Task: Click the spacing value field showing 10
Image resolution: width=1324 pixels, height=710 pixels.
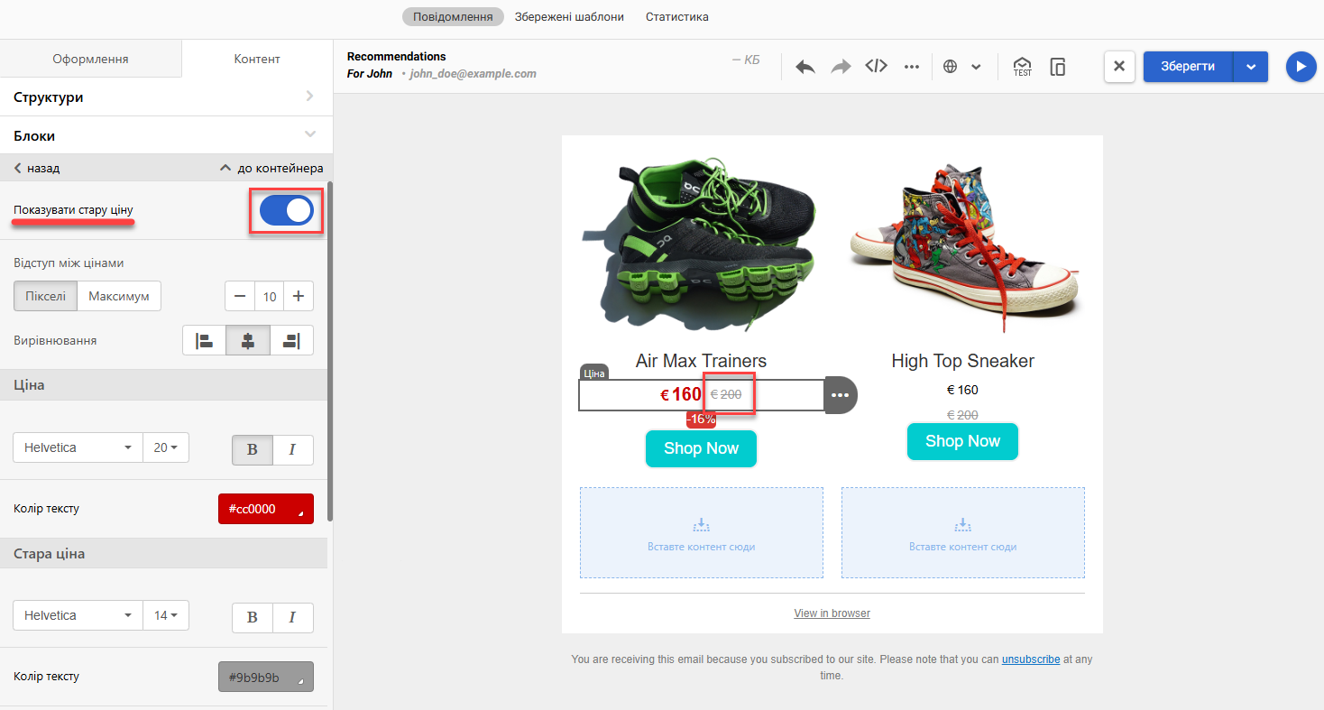Action: [x=269, y=296]
